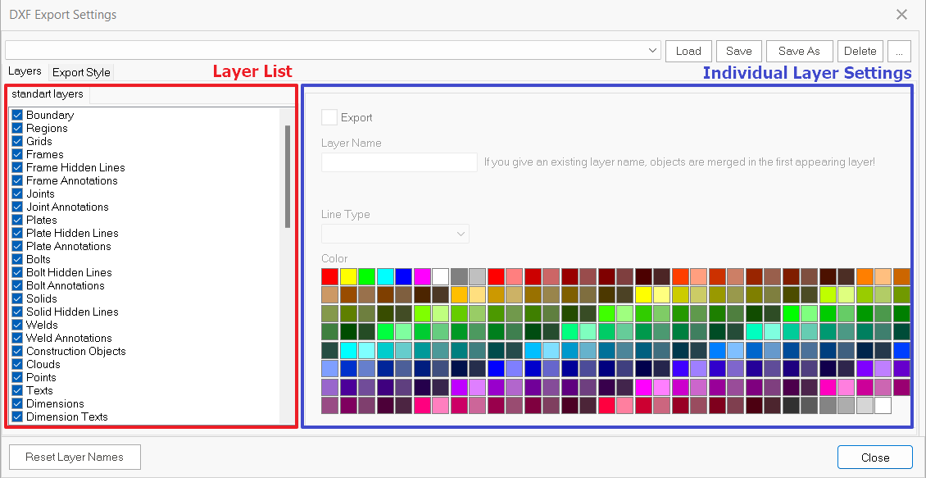Image resolution: width=926 pixels, height=478 pixels.
Task: Tick the Export checkbox
Action: click(x=329, y=118)
